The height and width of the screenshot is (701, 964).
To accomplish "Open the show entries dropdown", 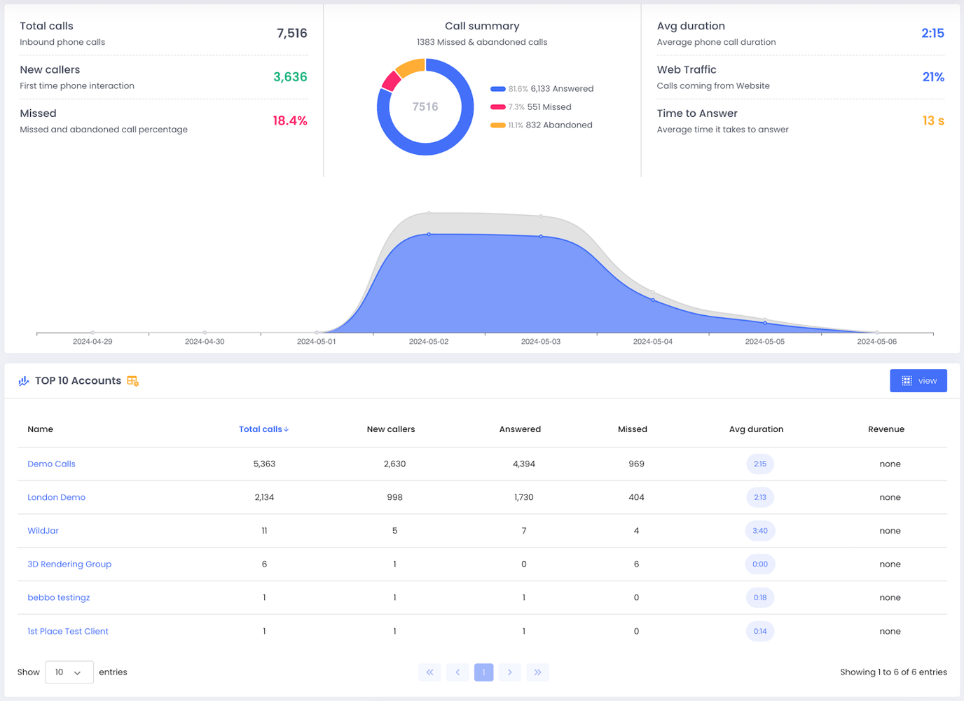I will tap(69, 672).
